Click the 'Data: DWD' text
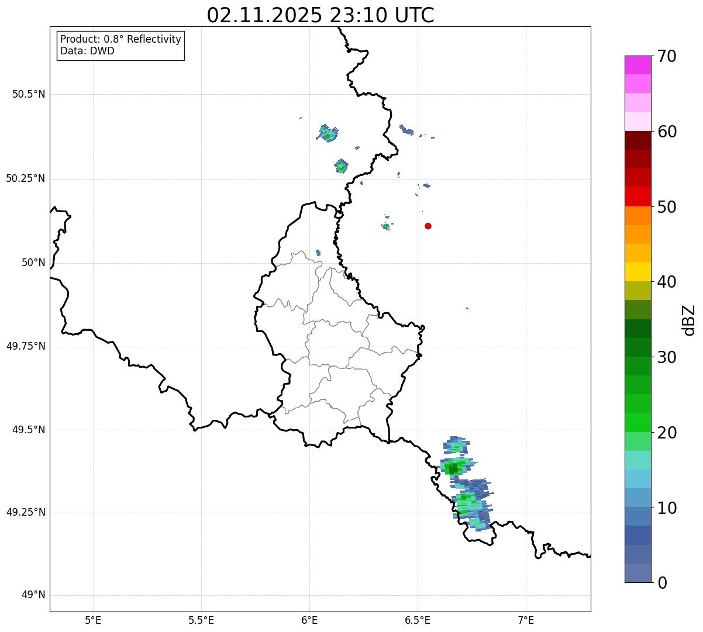The height and width of the screenshot is (632, 703). (87, 51)
